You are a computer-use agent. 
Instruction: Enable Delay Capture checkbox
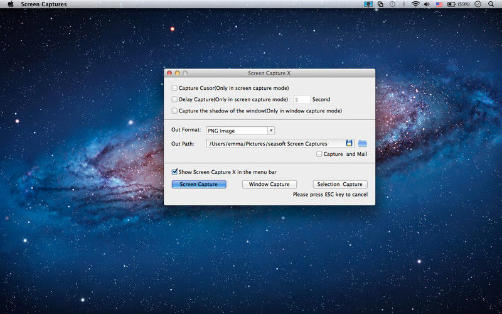click(174, 99)
